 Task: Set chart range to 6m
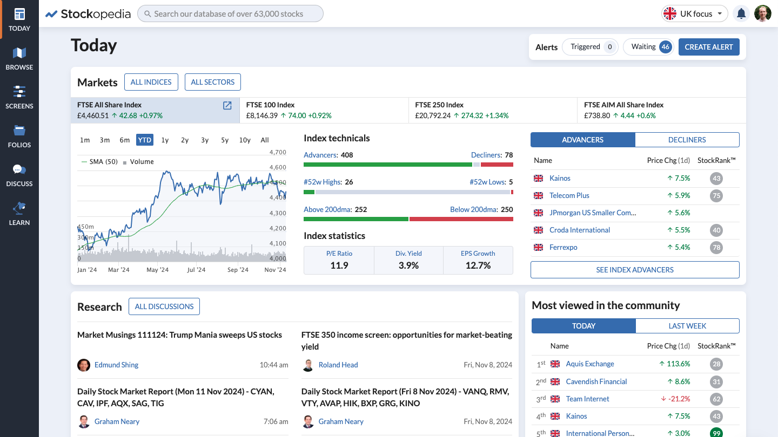[125, 140]
